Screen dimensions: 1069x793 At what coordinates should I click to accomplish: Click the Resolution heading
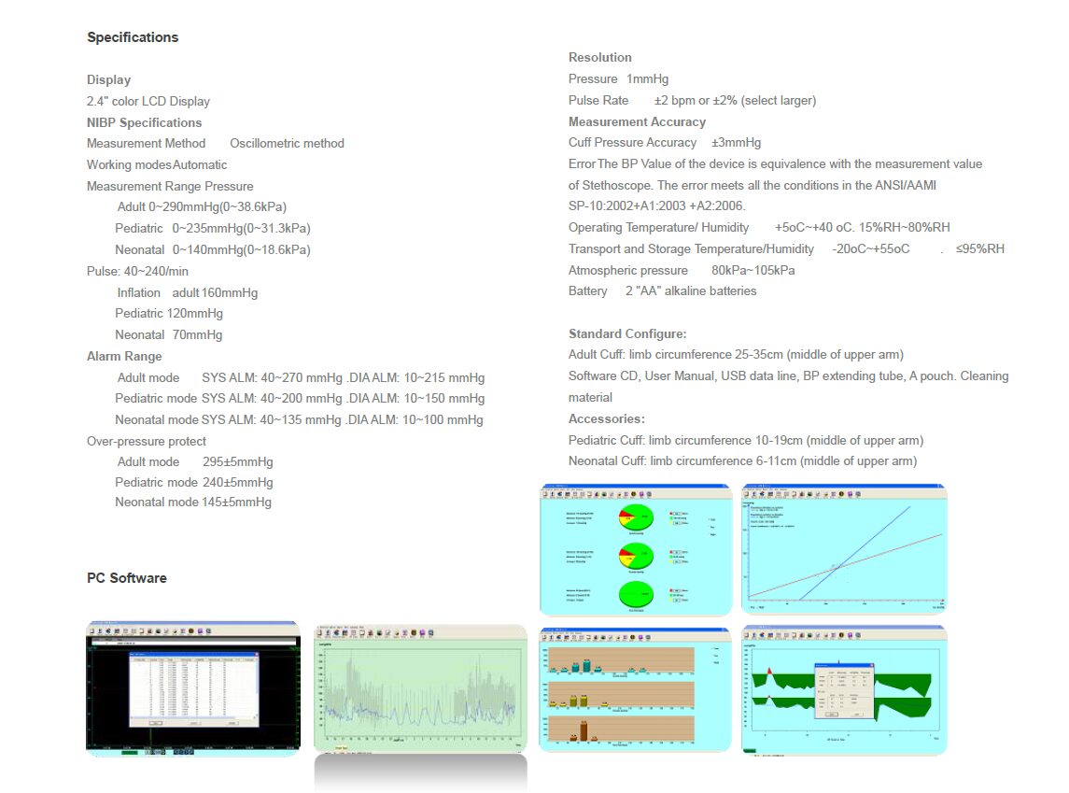600,57
